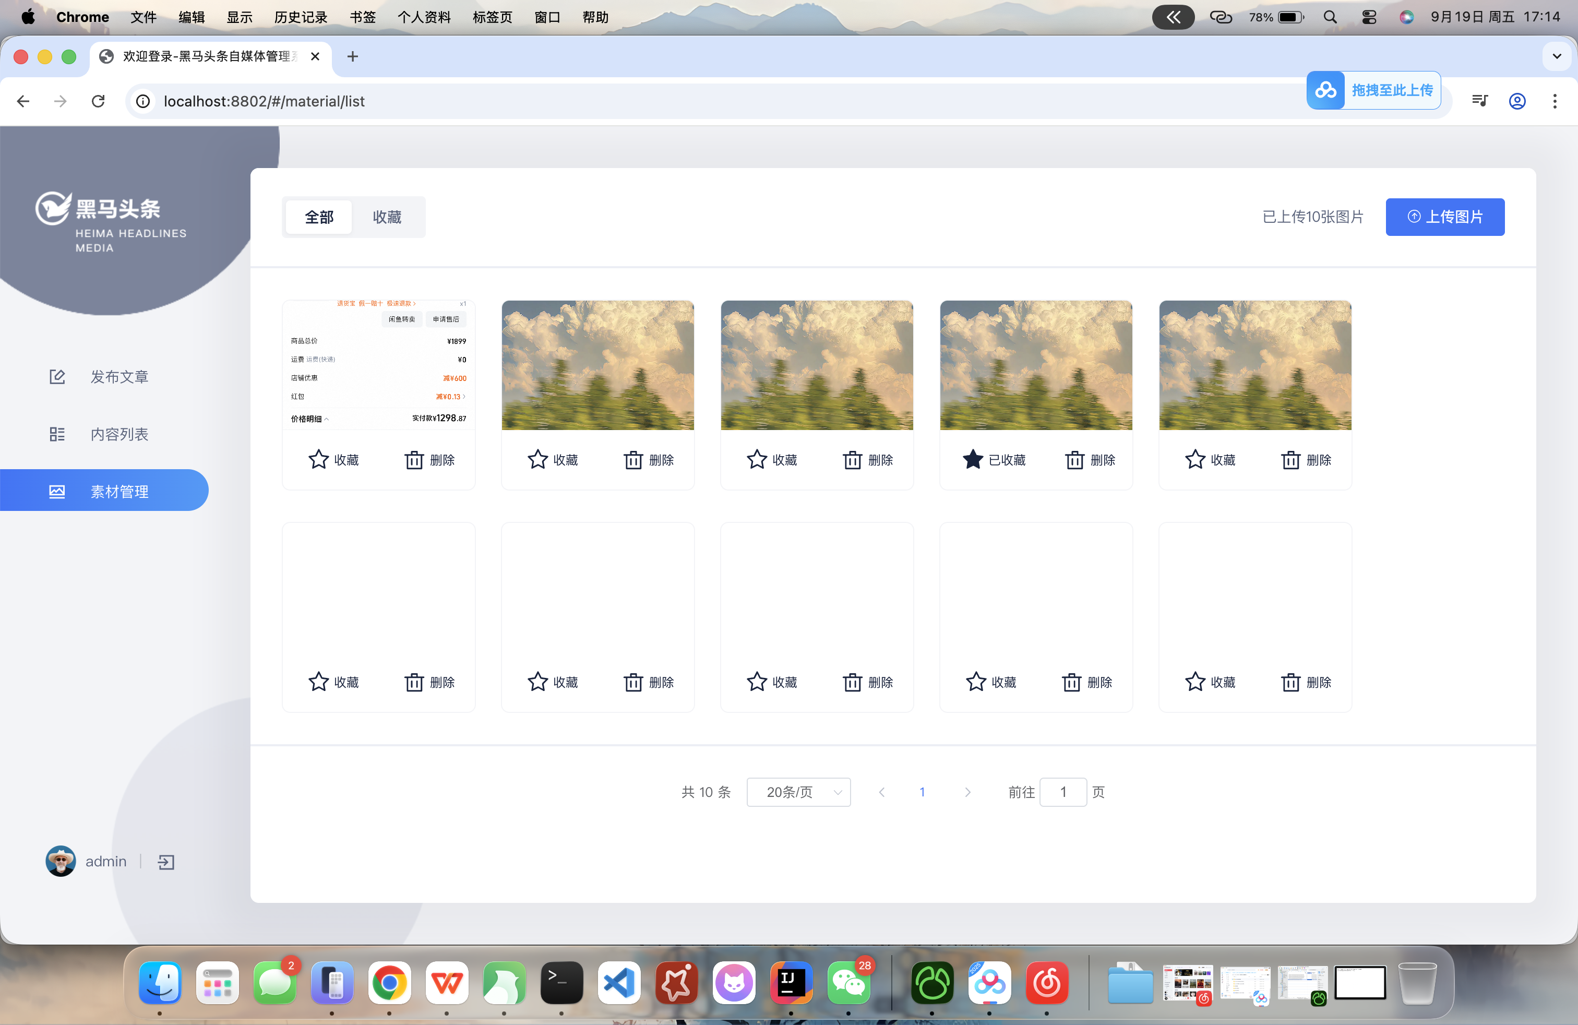Image resolution: width=1578 pixels, height=1025 pixels.
Task: Click the logout icon next to admin
Action: [x=166, y=862]
